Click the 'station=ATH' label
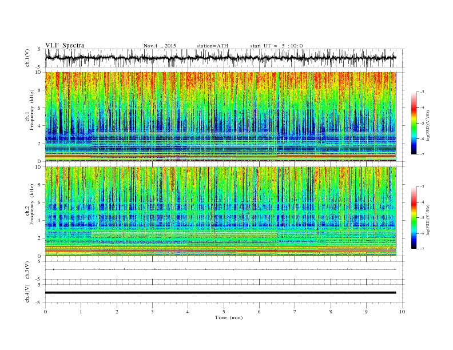Image resolution: width=453 pixels, height=350 pixels. click(212, 46)
